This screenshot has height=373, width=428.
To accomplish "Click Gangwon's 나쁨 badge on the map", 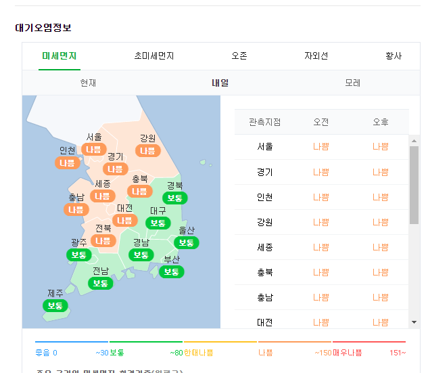I will [x=147, y=150].
